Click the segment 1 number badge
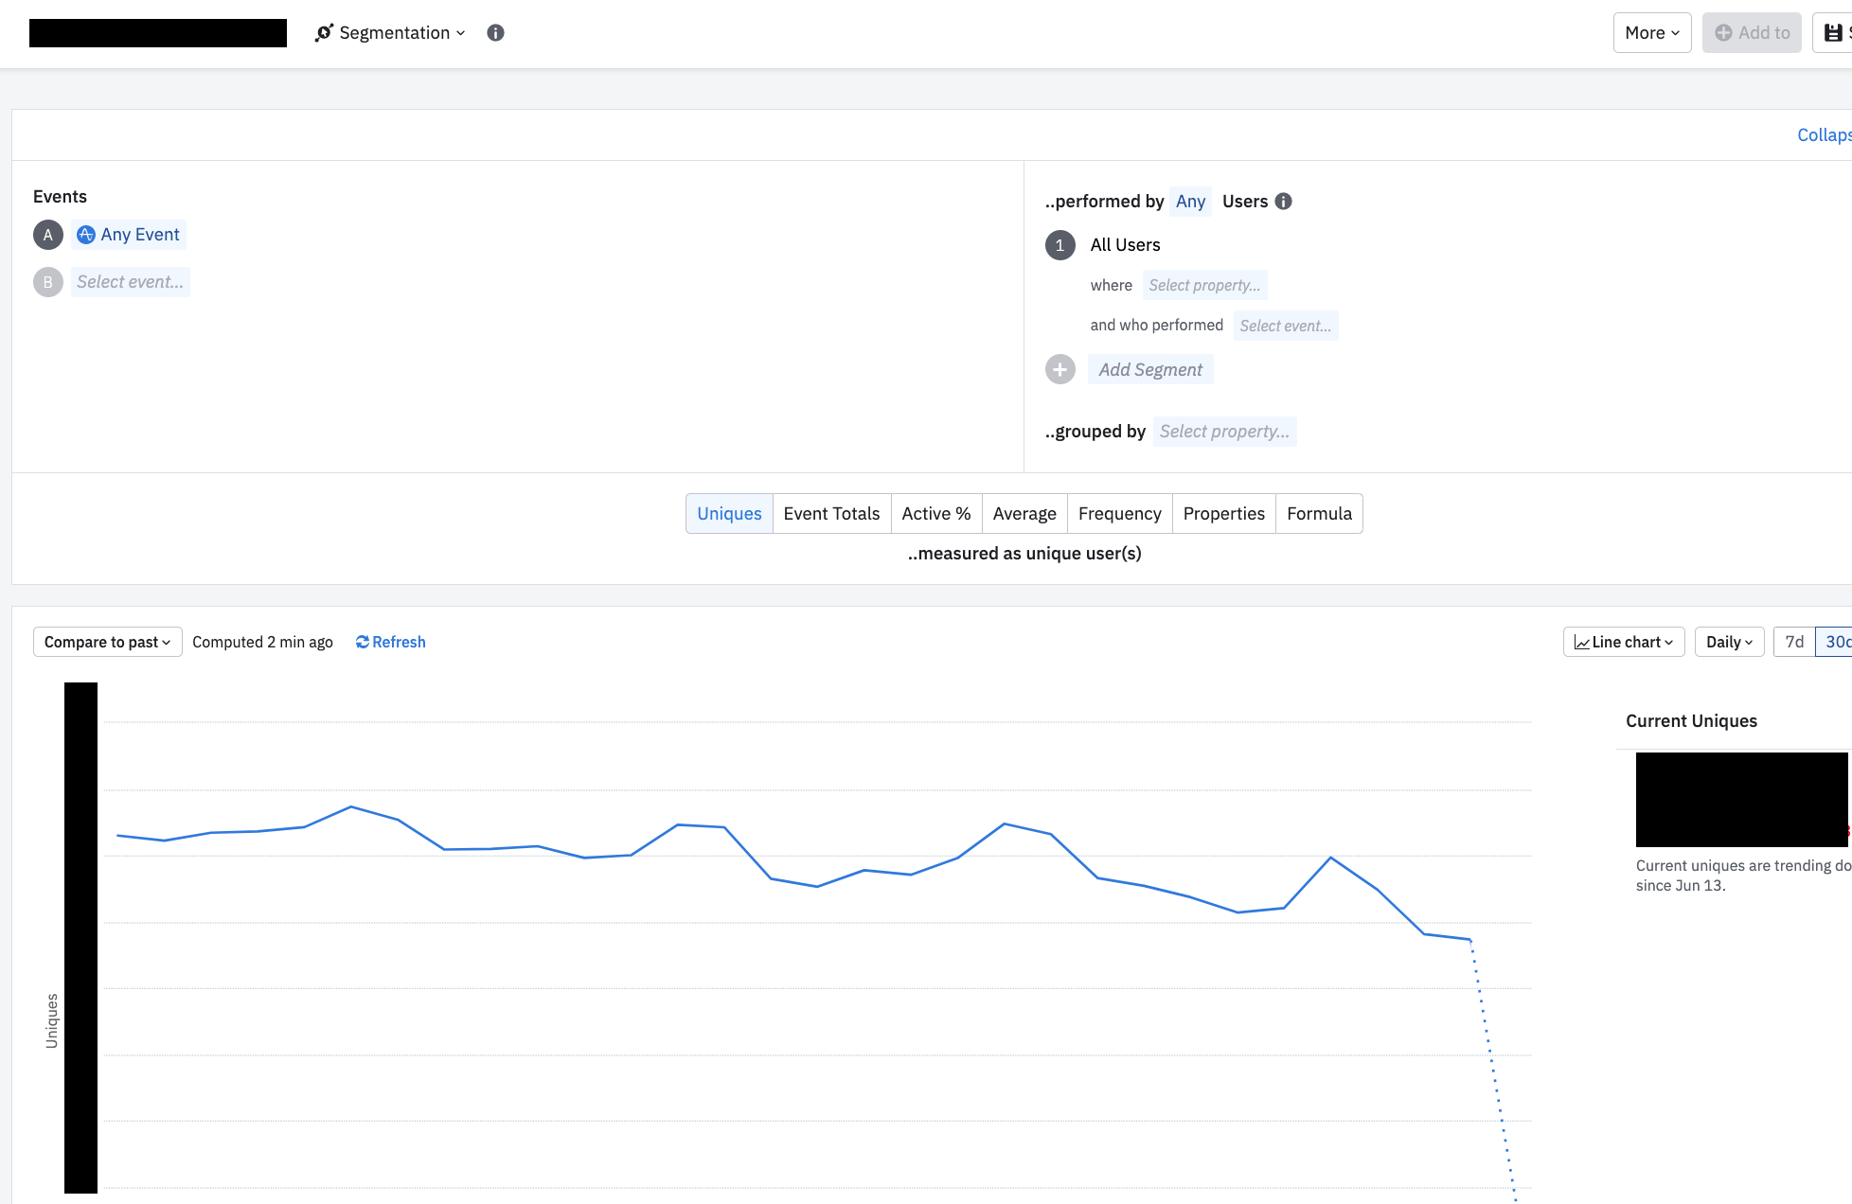Image resolution: width=1852 pixels, height=1204 pixels. (x=1060, y=245)
